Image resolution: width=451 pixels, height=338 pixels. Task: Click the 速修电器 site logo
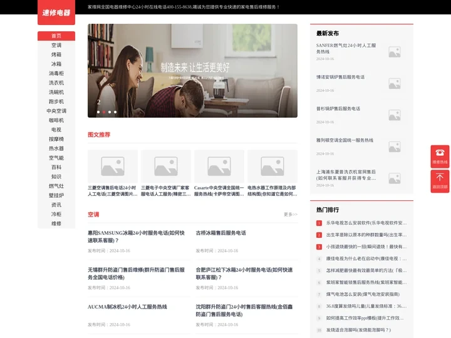click(56, 13)
